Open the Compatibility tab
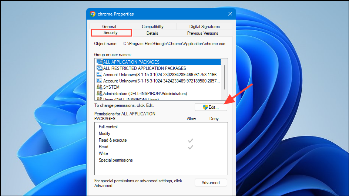The height and width of the screenshot is (196, 349). pos(152,27)
